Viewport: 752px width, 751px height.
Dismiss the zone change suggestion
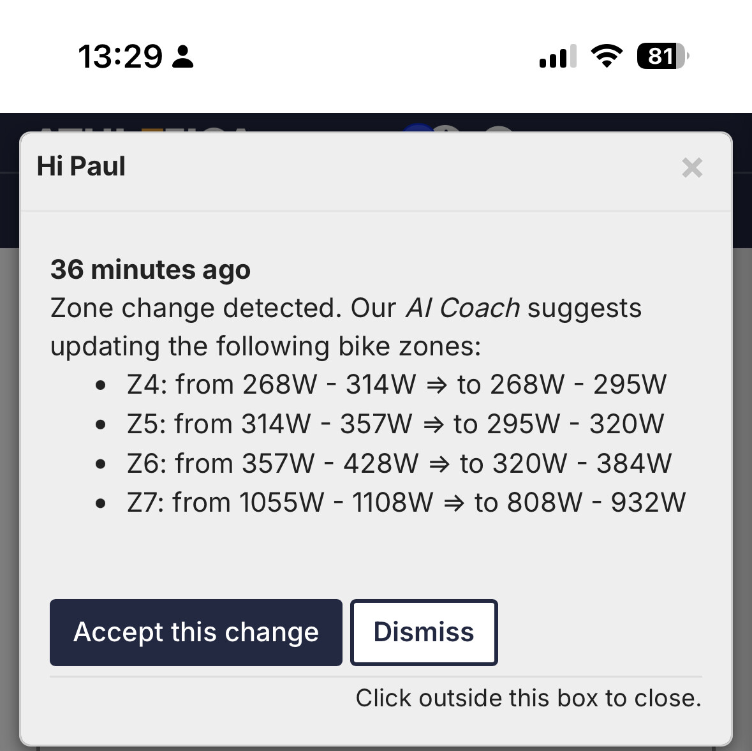click(x=424, y=632)
